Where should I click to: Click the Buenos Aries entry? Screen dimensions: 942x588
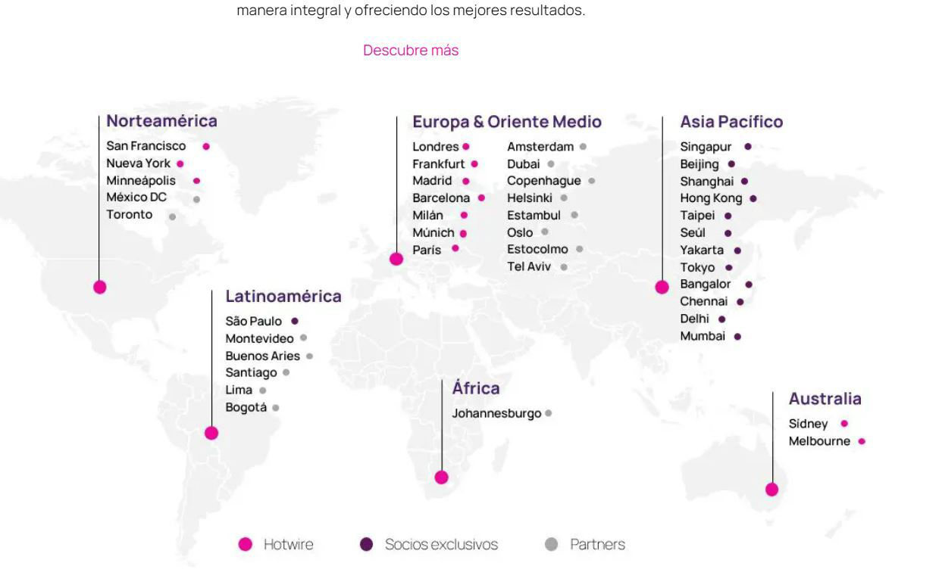[262, 356]
